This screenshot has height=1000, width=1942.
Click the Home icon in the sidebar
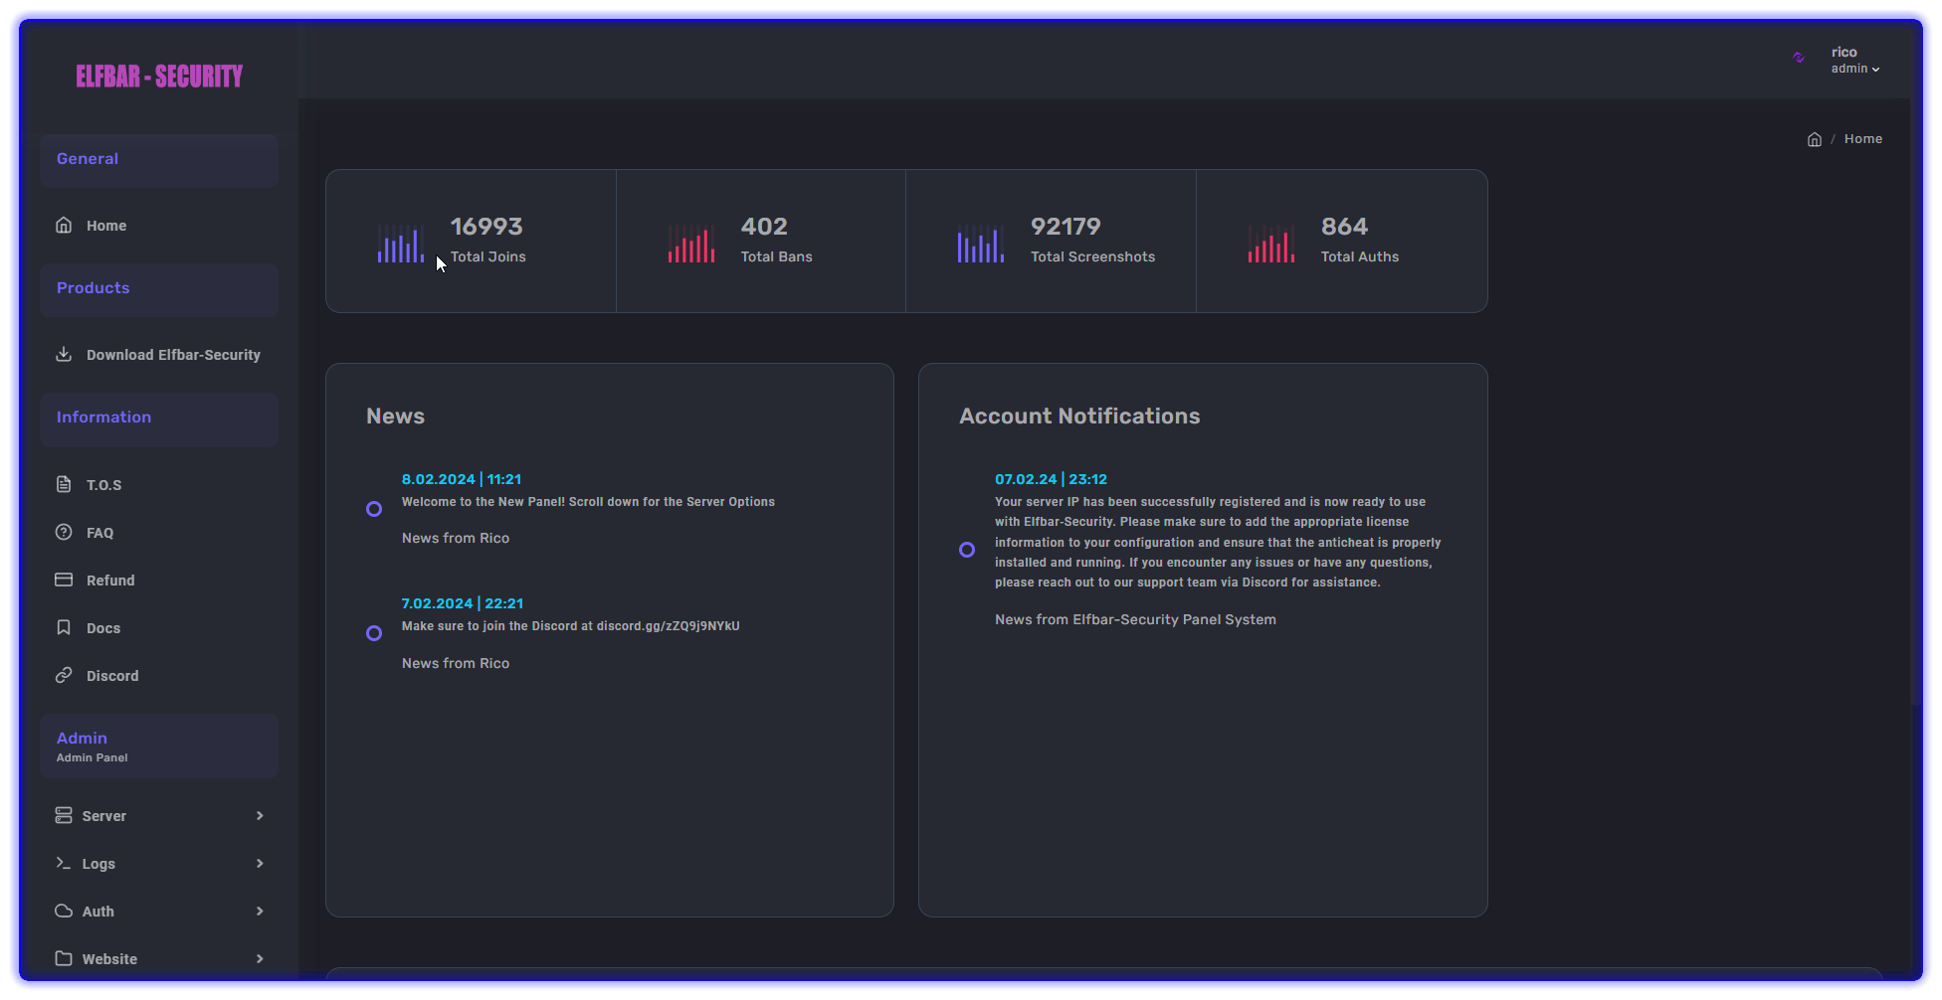64,226
